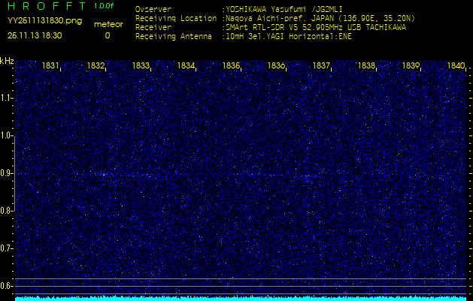The height and width of the screenshot is (301, 473).
Task: Click the 1835 time tick label
Action: (x=231, y=66)
